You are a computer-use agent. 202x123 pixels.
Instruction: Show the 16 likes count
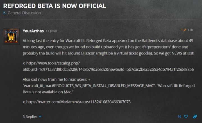(179, 117)
